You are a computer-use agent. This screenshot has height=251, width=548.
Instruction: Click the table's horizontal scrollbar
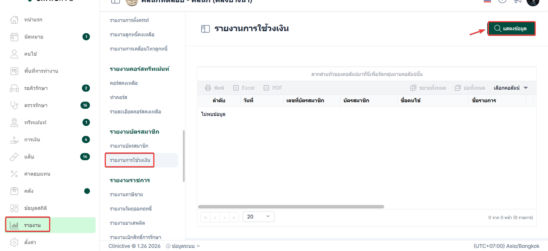coord(291,206)
